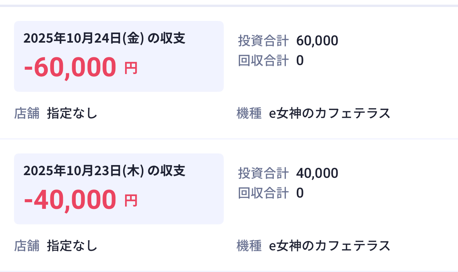Select the 回収合計 label in the October 23 entry
Image resolution: width=458 pixels, height=272 pixels.
tap(263, 193)
